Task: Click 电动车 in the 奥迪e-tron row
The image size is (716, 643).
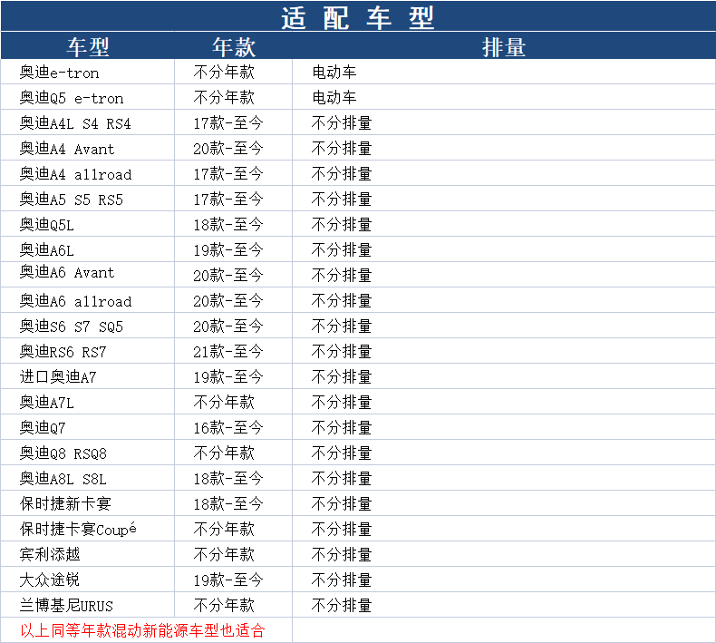Action: click(334, 73)
